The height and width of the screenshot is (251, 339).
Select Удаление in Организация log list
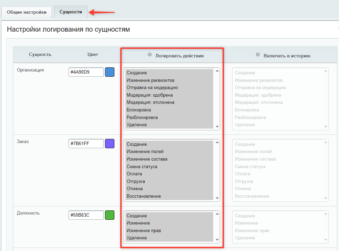coord(169,125)
